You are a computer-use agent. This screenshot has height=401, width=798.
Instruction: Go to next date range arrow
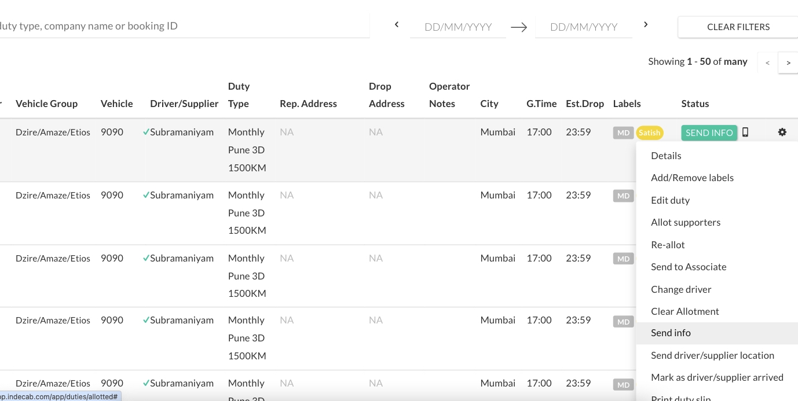pyautogui.click(x=646, y=25)
